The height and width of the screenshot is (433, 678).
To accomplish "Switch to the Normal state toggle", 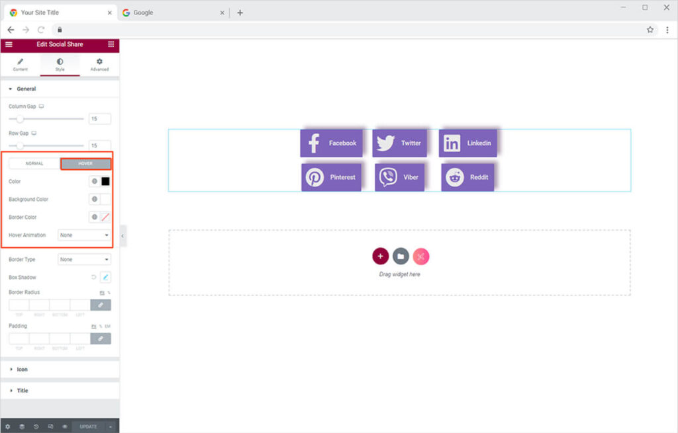I will tap(34, 163).
